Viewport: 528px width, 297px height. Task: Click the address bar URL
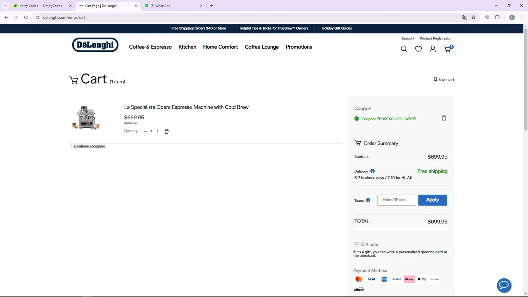pyautogui.click(x=64, y=17)
